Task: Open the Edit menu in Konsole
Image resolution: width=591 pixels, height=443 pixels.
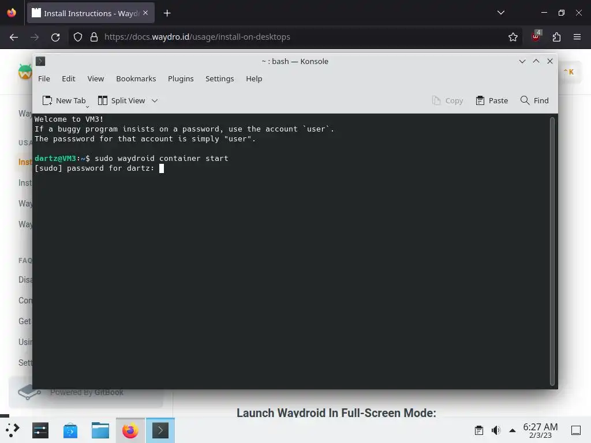Action: 68,78
